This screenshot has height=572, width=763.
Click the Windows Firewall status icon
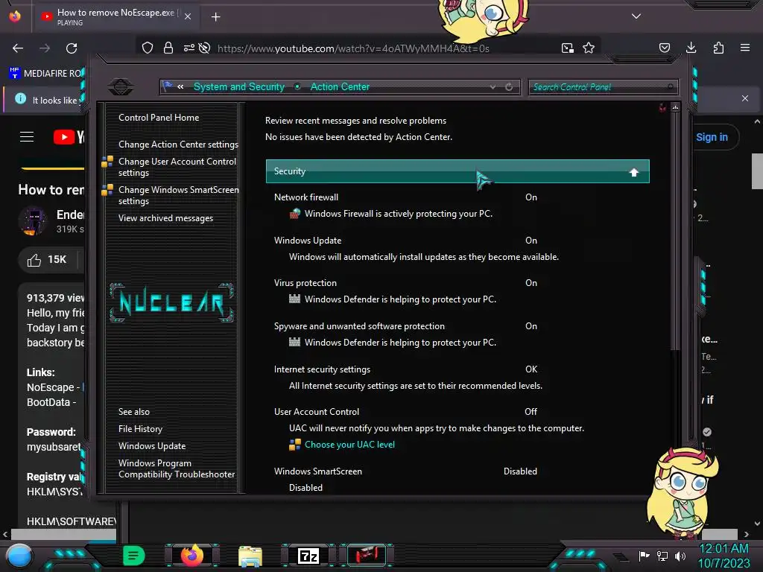(295, 214)
